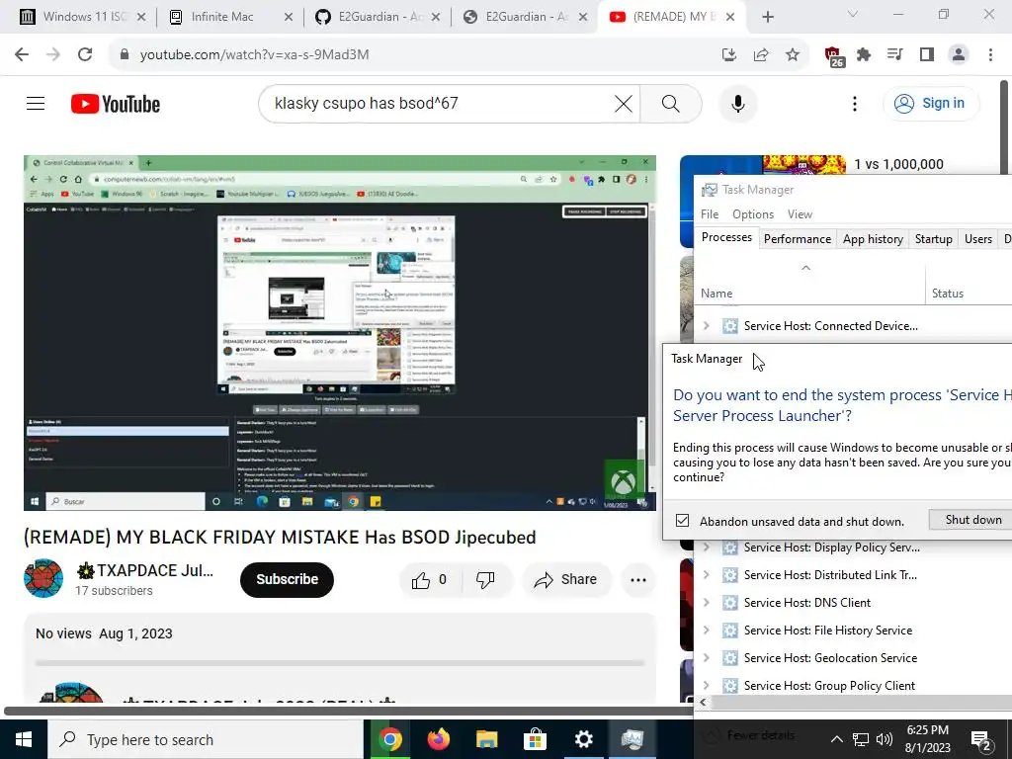The height and width of the screenshot is (759, 1012).
Task: Click Shut down in Task Manager dialog
Action: 972,520
